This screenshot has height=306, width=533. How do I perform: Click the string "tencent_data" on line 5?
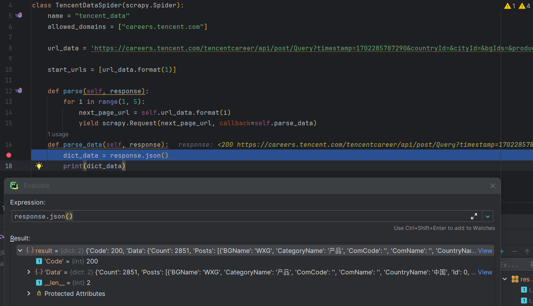coord(102,16)
